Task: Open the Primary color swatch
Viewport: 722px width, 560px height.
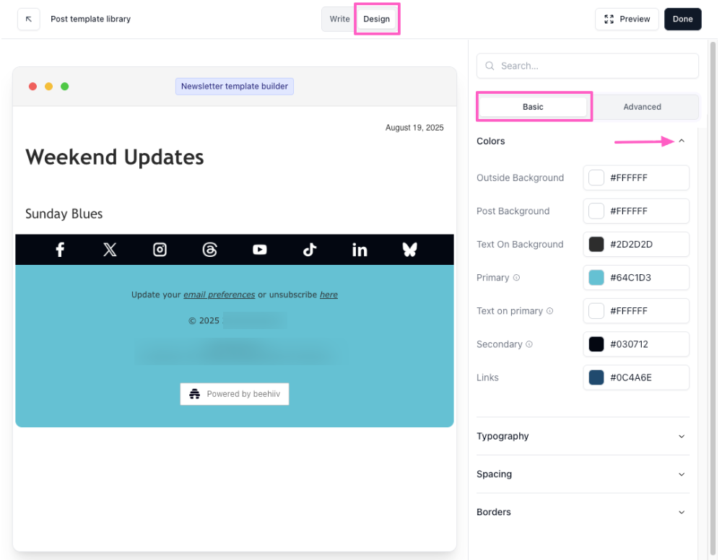Action: click(x=596, y=278)
